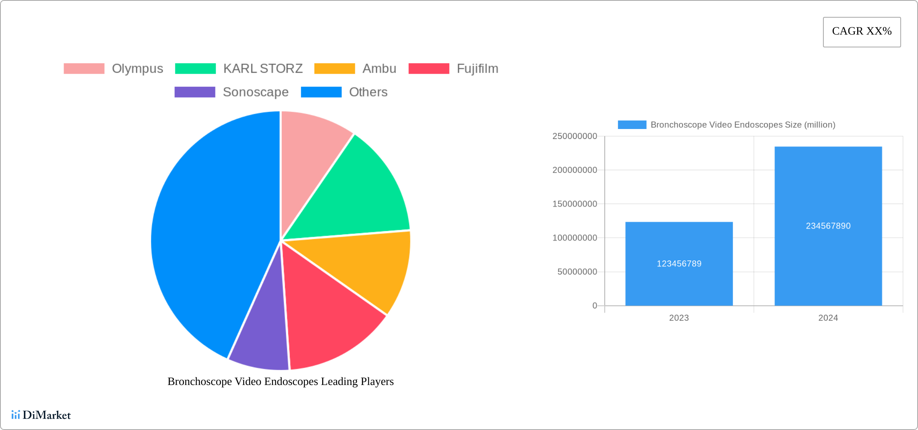
Task: Toggle the Sonoscape legend label
Action: tap(255, 92)
